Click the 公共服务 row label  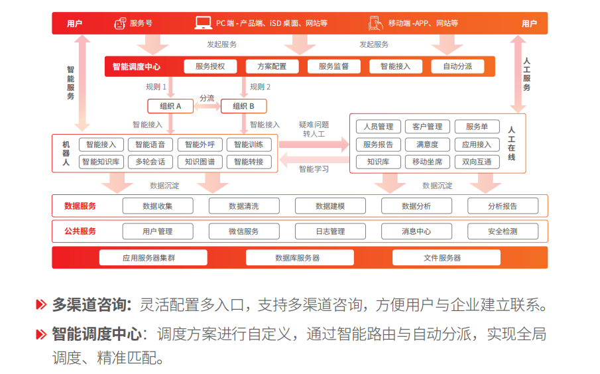click(x=80, y=231)
